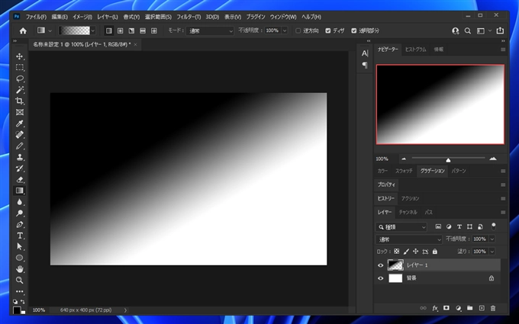Select the Crop tool
The width and height of the screenshot is (519, 324).
pos(21,101)
